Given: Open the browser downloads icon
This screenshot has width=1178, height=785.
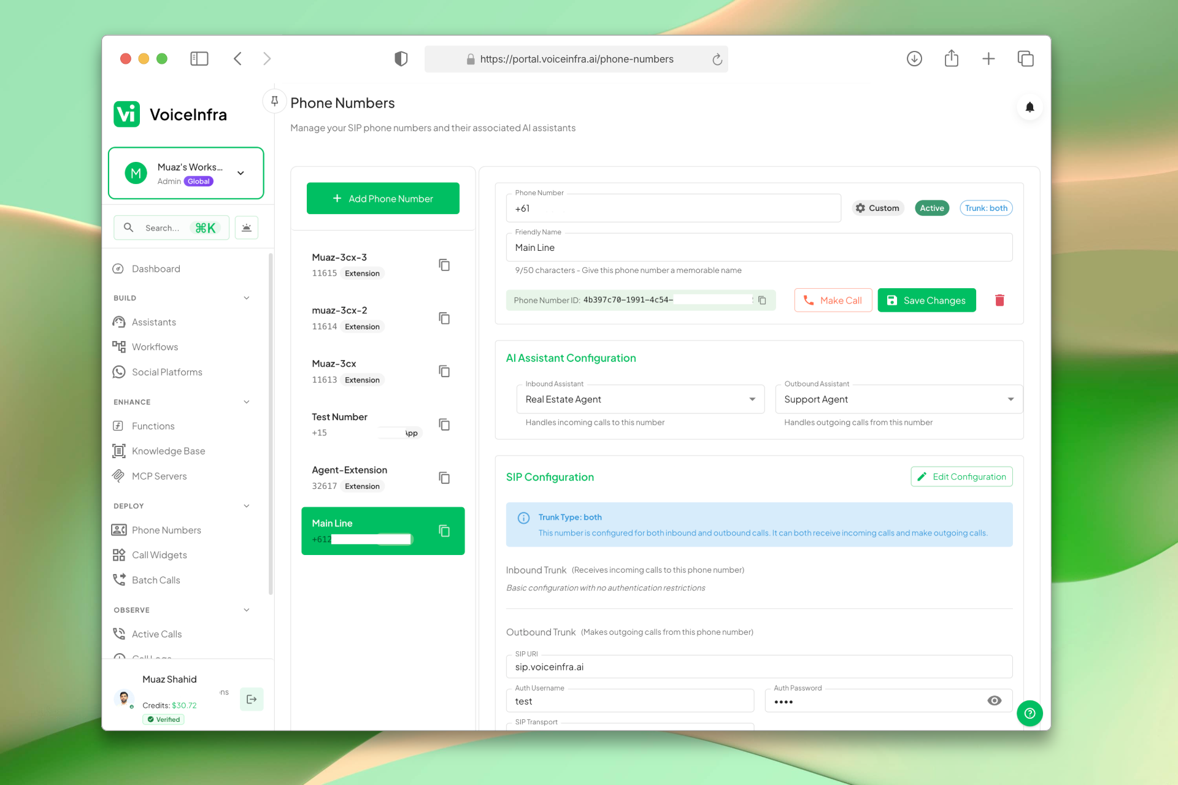Looking at the screenshot, I should (x=914, y=59).
